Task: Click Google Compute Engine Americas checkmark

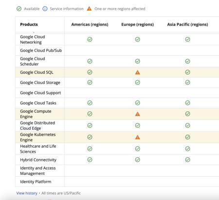Action: click(x=90, y=114)
